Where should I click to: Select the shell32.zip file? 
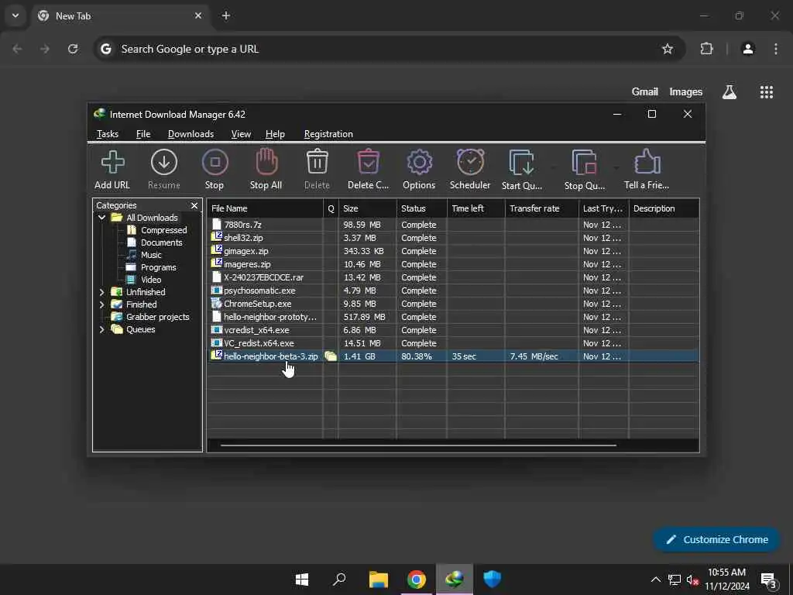pyautogui.click(x=243, y=238)
